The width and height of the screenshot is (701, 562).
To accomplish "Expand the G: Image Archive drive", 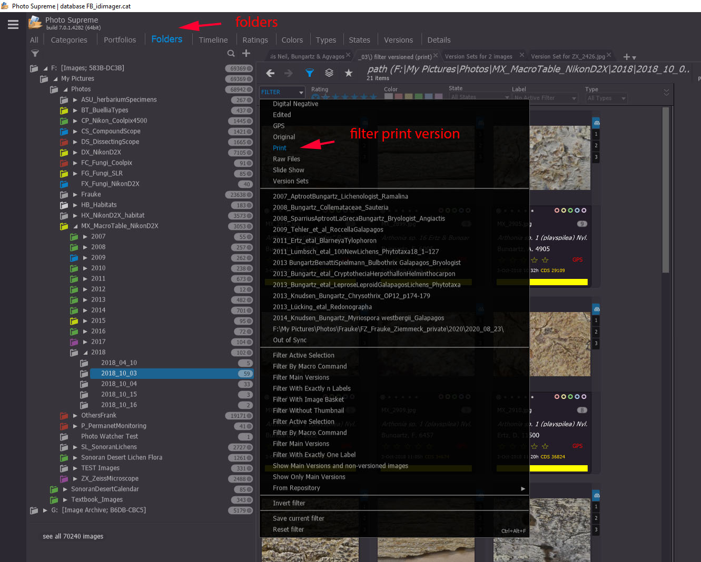I will tap(45, 510).
